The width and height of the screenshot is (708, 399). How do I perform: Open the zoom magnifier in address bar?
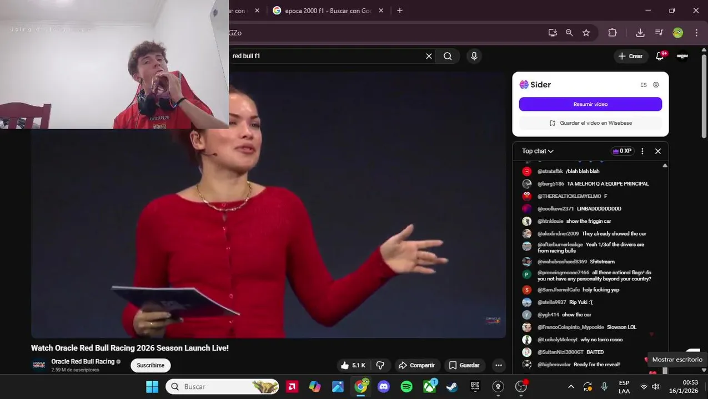click(569, 33)
